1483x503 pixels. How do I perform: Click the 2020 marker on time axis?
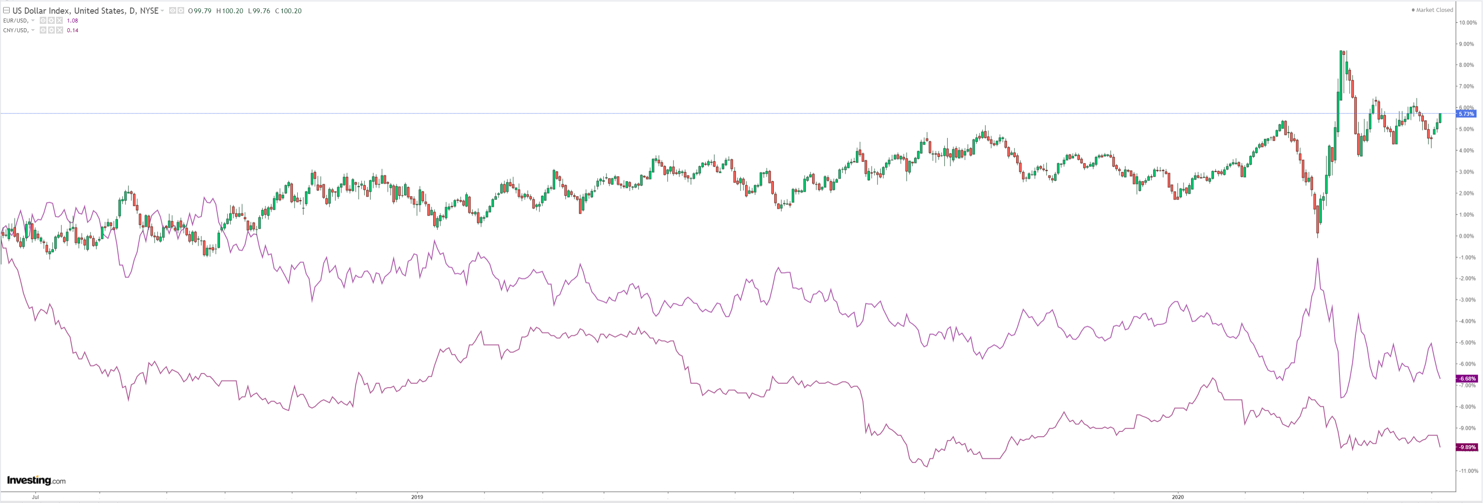tap(1177, 497)
